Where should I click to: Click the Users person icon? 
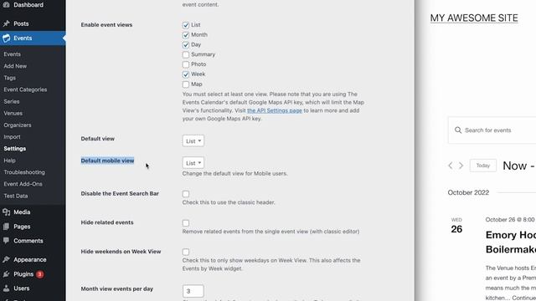click(6, 288)
